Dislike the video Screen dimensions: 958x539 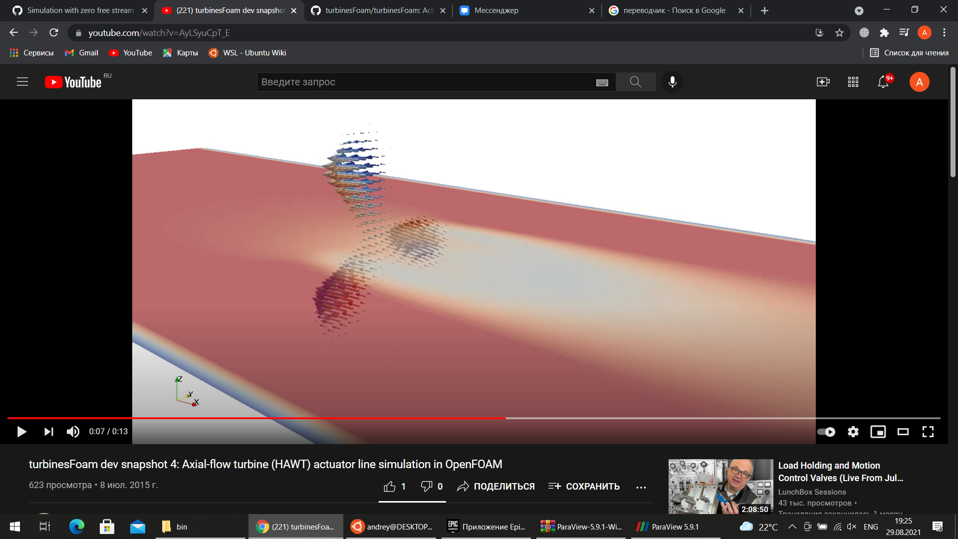coord(427,486)
